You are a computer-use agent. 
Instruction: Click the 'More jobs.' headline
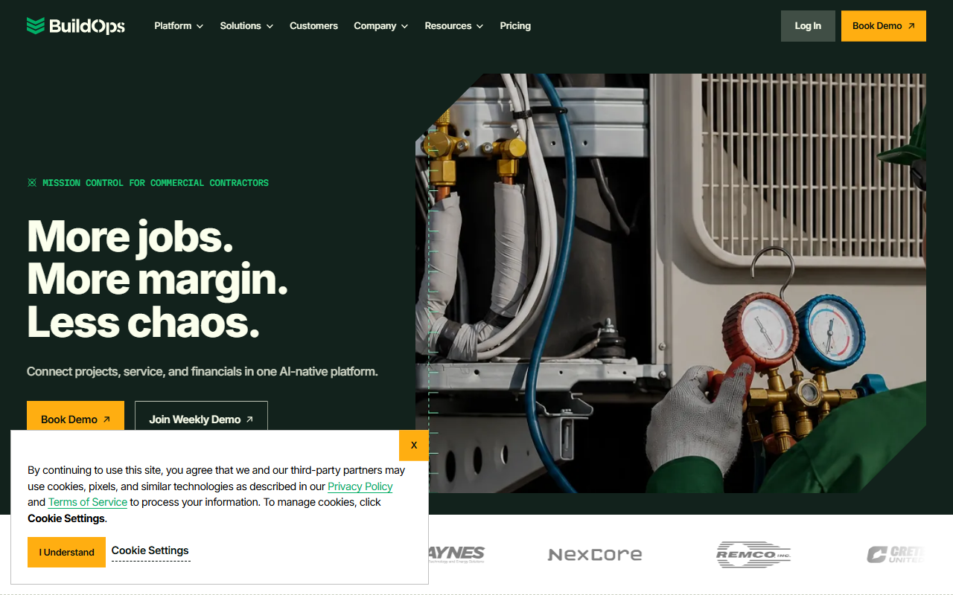(130, 237)
